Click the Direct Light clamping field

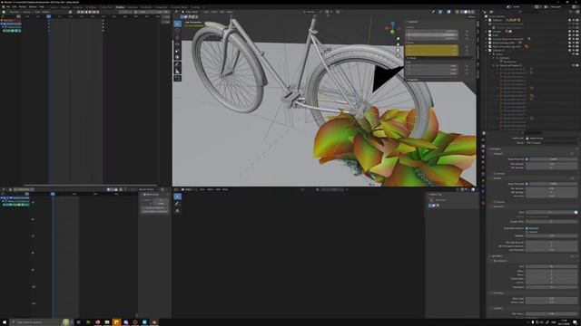click(551, 299)
